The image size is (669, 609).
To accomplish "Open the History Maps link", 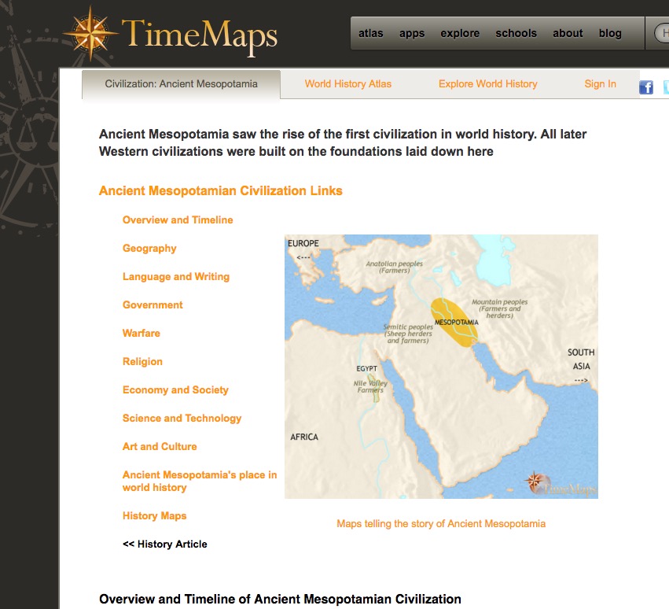I will 154,516.
